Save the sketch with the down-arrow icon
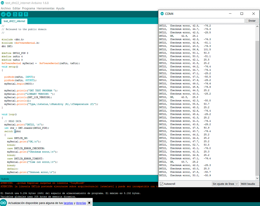 coord(26,14)
